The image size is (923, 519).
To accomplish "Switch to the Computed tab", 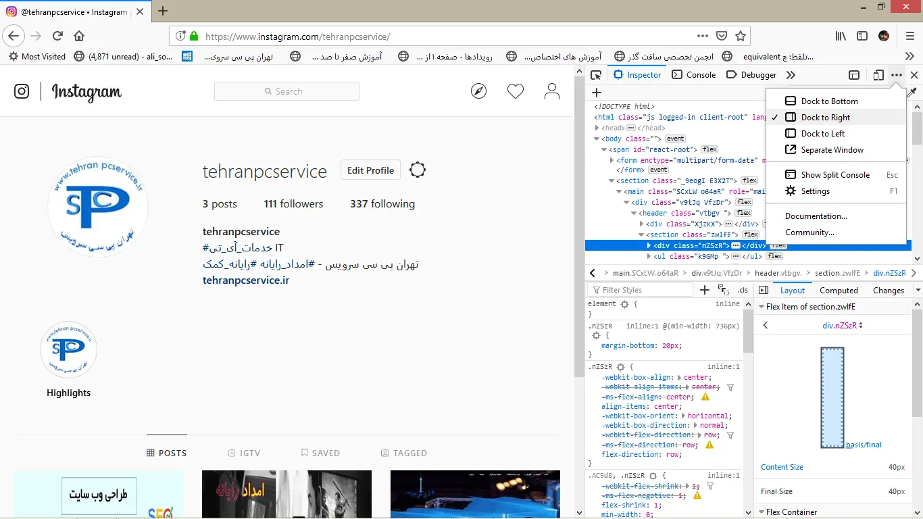I will coord(839,291).
